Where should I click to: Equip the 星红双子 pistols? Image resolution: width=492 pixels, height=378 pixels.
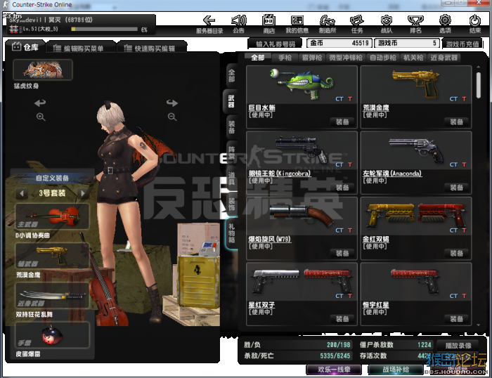[342, 319]
